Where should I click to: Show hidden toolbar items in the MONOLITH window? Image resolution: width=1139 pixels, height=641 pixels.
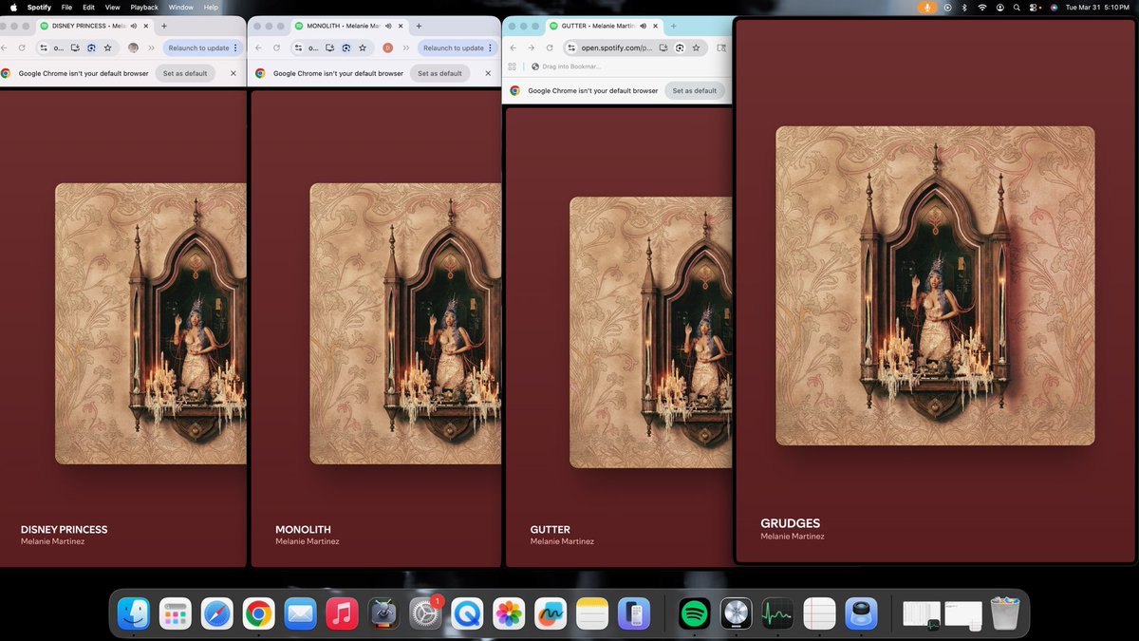[406, 47]
